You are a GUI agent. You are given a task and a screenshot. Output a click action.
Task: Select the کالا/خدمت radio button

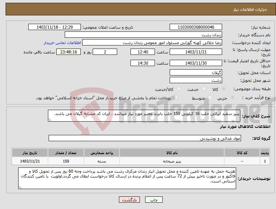[179, 89]
